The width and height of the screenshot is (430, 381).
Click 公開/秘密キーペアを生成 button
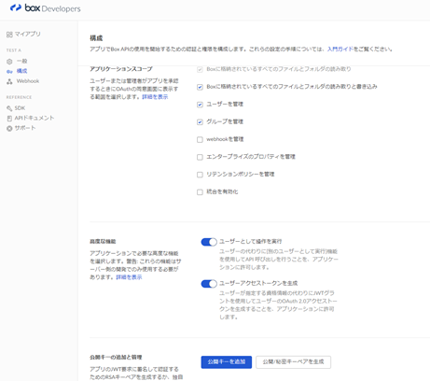click(293, 362)
